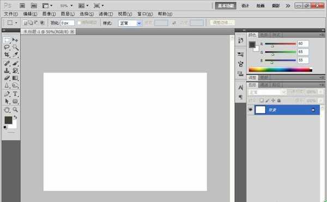Screen dimensions: 327x202
Task: Swap foreground and background colors
Action: point(15,117)
